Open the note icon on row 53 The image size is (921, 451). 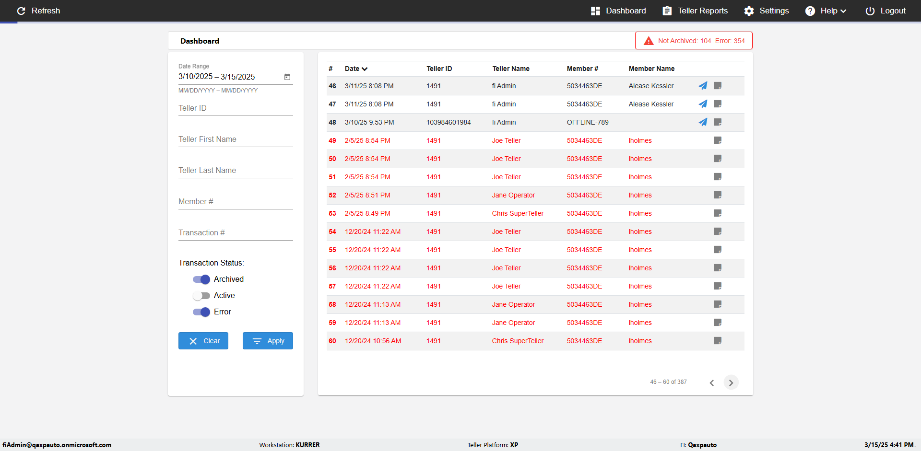point(718,213)
